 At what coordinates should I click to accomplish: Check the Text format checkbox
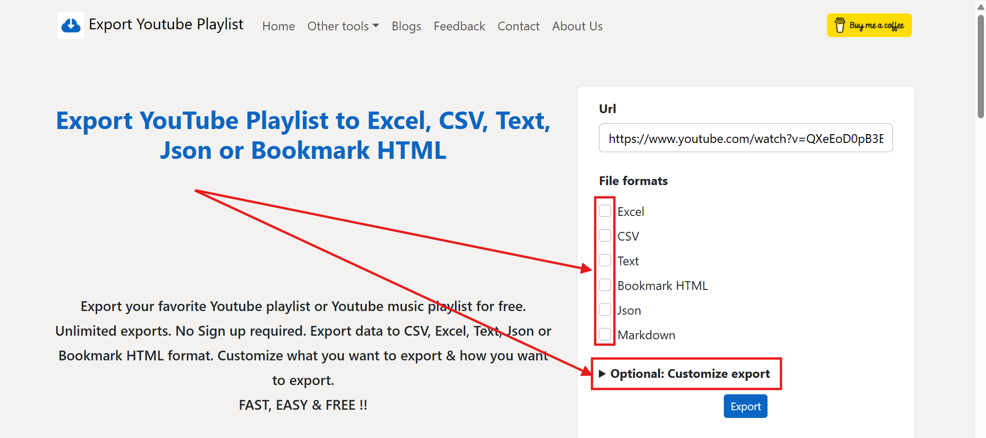click(x=605, y=260)
